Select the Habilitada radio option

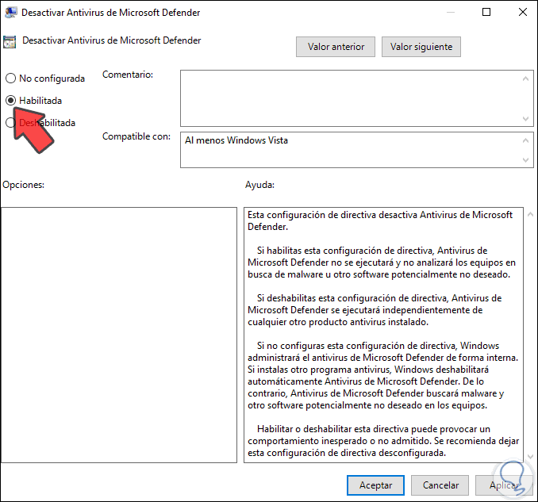(10, 101)
